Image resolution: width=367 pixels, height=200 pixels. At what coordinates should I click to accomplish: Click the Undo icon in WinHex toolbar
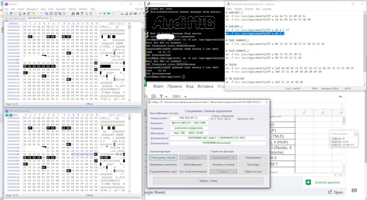click(x=42, y=14)
